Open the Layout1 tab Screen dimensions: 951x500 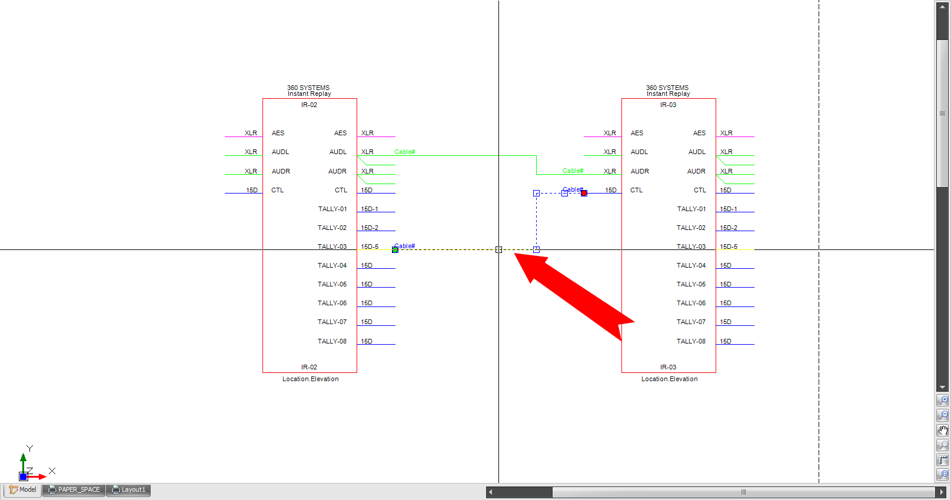pyautogui.click(x=129, y=490)
